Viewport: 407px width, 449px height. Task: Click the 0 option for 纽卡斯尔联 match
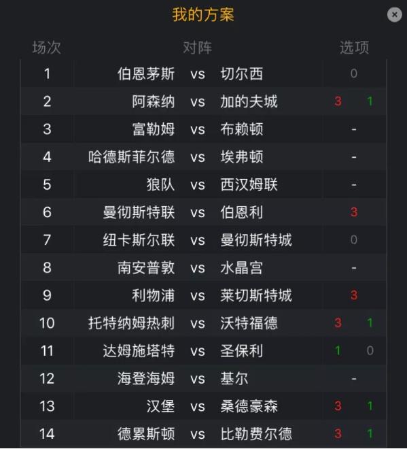coord(354,239)
